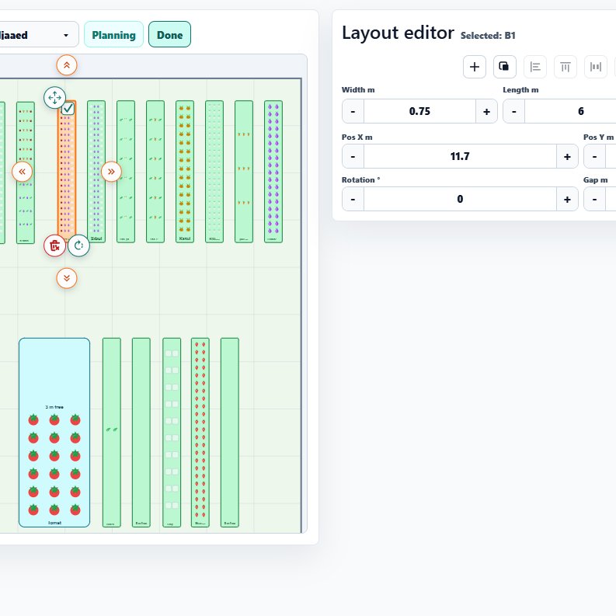This screenshot has width=616, height=616.
Task: Decrease Width m value
Action: 353,111
